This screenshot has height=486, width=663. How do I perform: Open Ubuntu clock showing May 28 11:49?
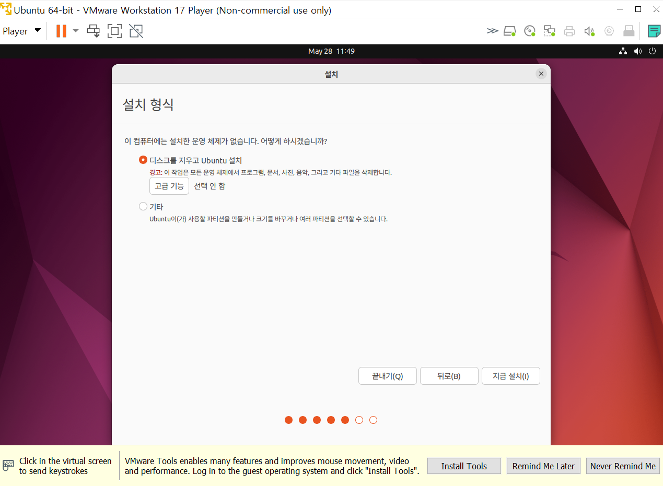[x=331, y=51]
